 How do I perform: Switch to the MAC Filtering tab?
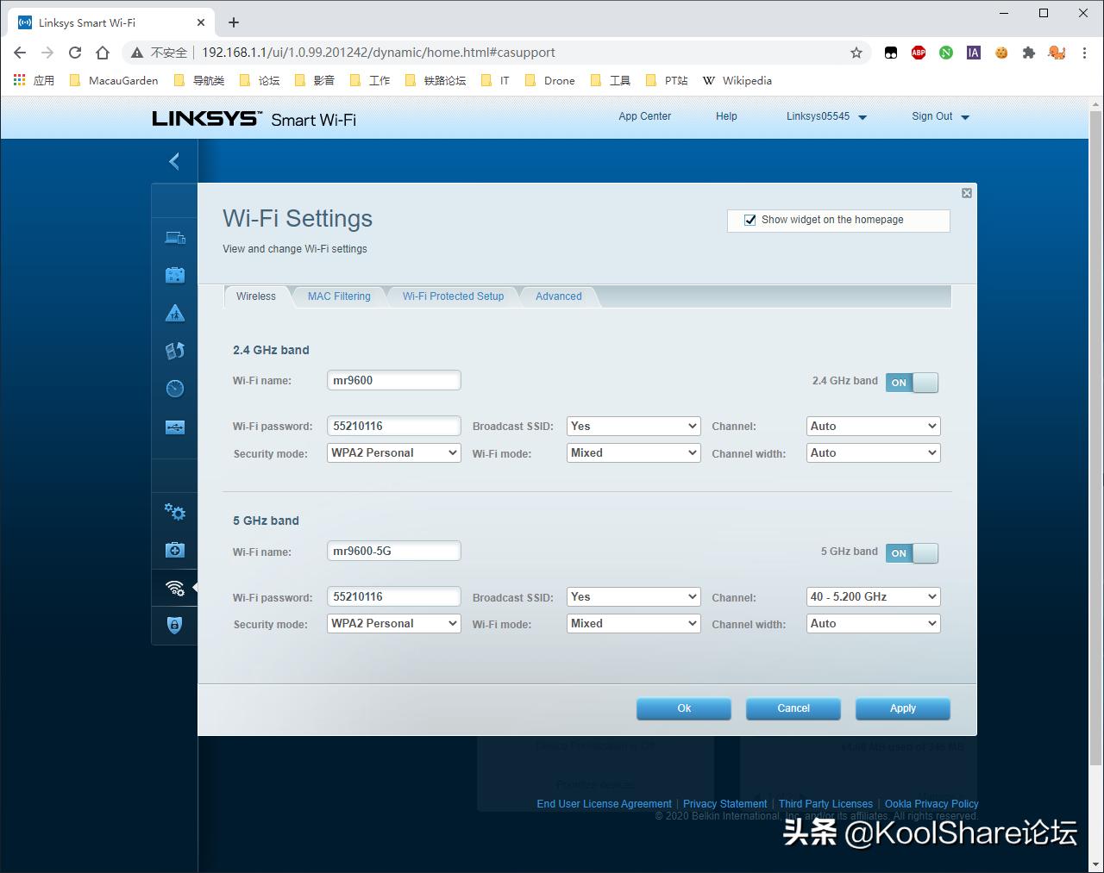[339, 296]
